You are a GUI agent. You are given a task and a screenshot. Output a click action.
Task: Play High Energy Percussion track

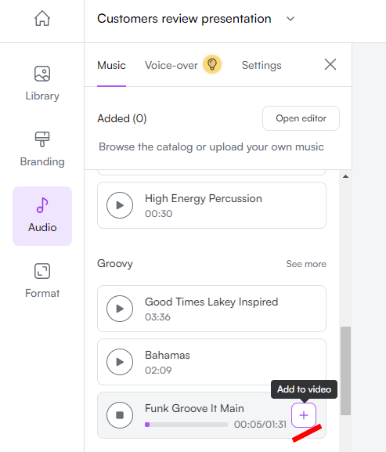tap(120, 205)
